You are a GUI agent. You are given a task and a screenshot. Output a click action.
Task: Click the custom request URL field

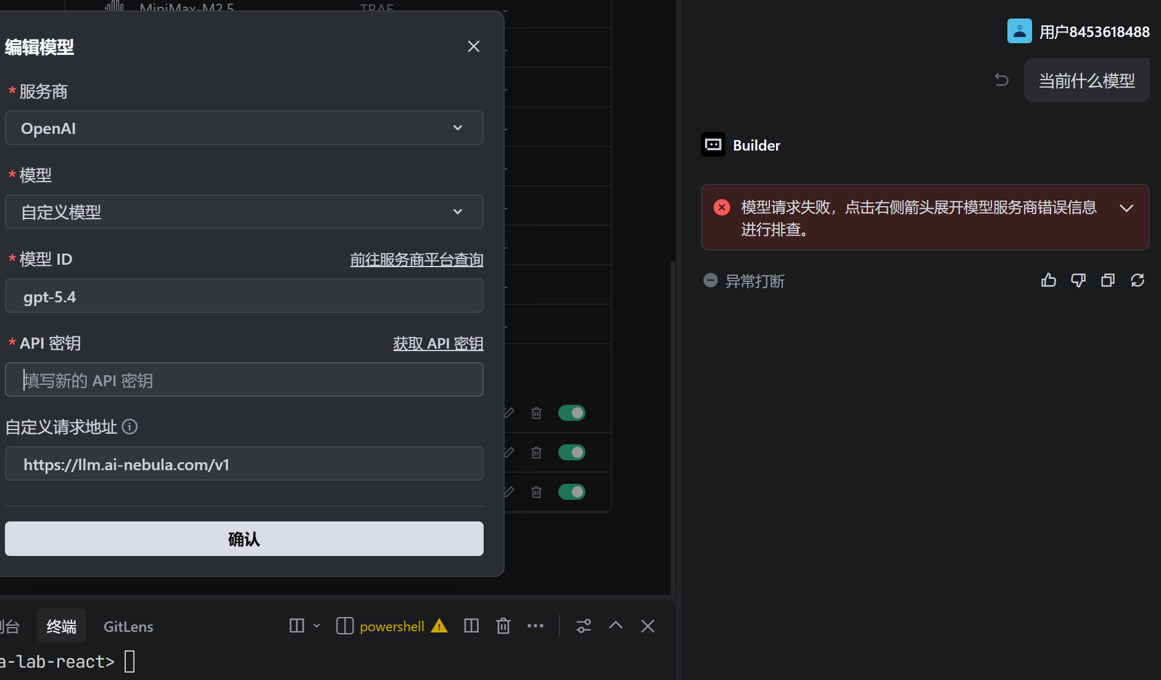pyautogui.click(x=244, y=463)
